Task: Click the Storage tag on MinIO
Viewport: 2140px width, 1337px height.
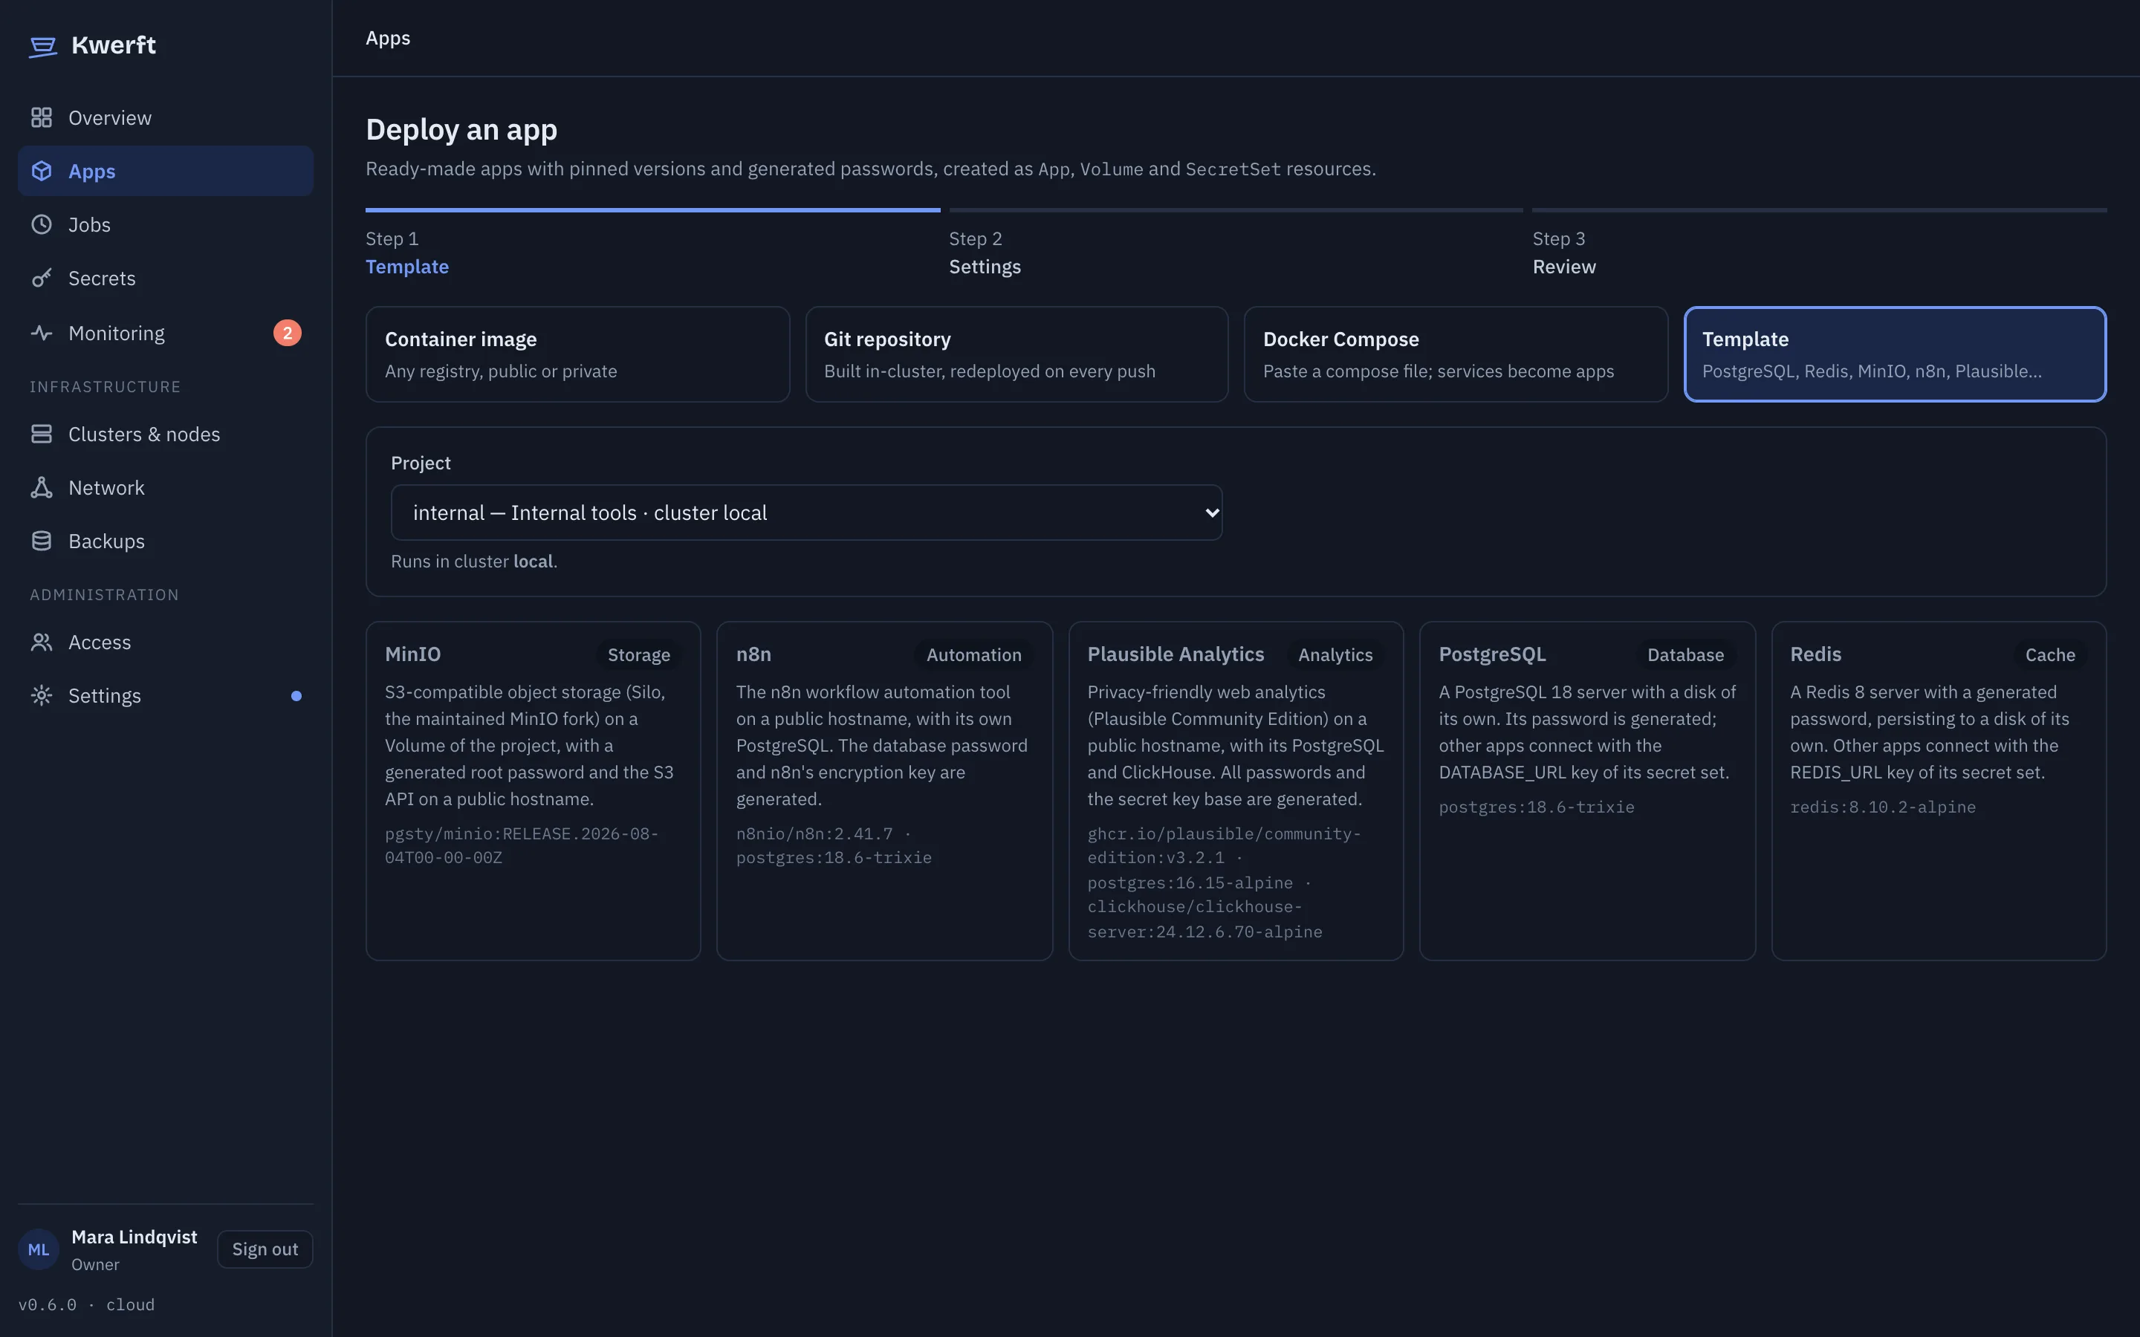Action: [638, 655]
